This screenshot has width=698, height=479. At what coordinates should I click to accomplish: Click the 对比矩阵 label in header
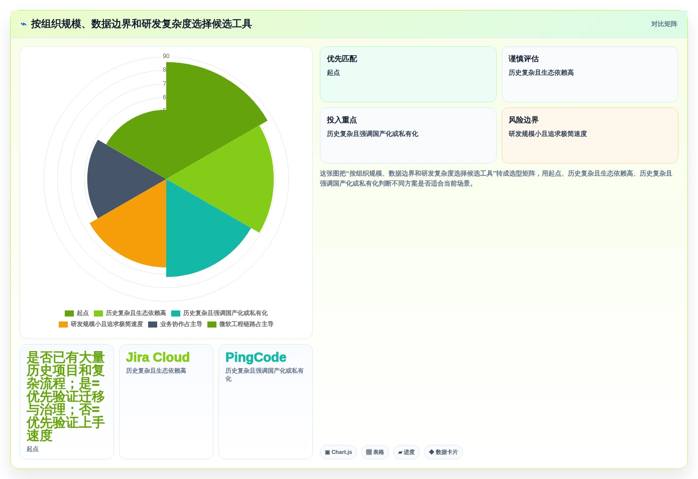pyautogui.click(x=664, y=24)
